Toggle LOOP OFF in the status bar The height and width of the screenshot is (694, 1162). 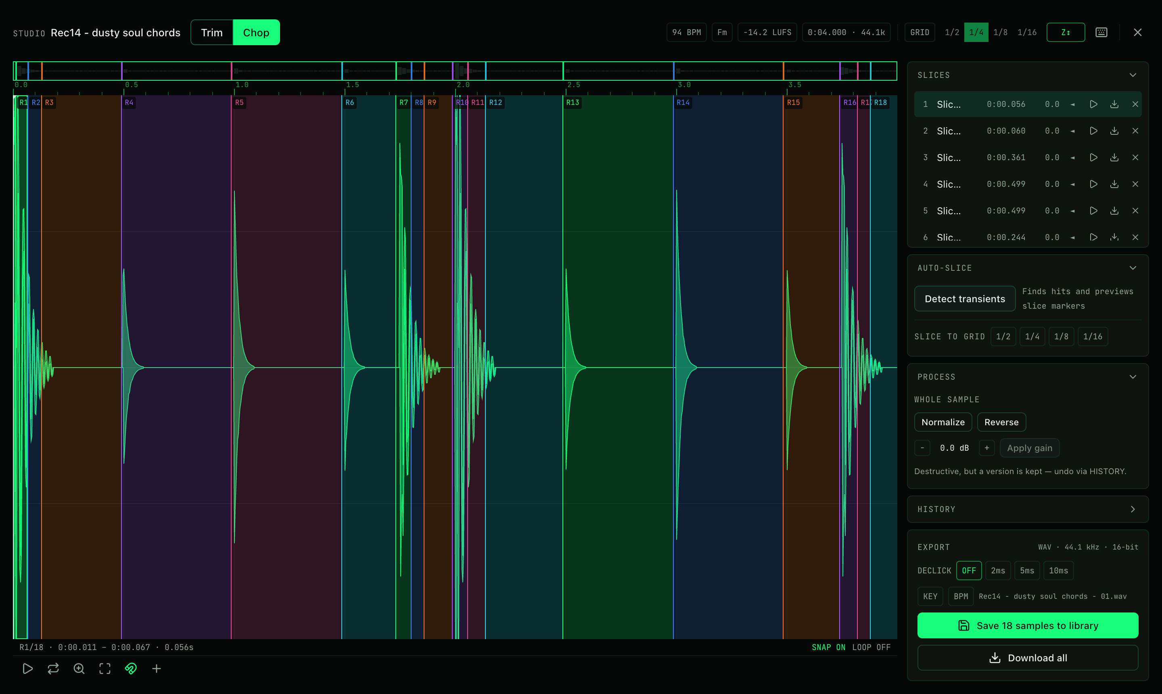871,647
